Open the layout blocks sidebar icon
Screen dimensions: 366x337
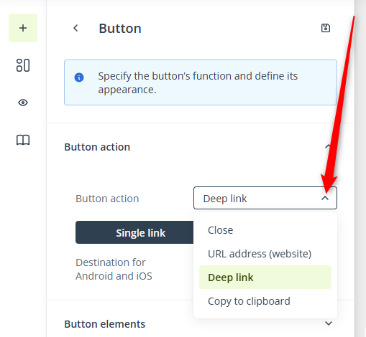pos(23,65)
